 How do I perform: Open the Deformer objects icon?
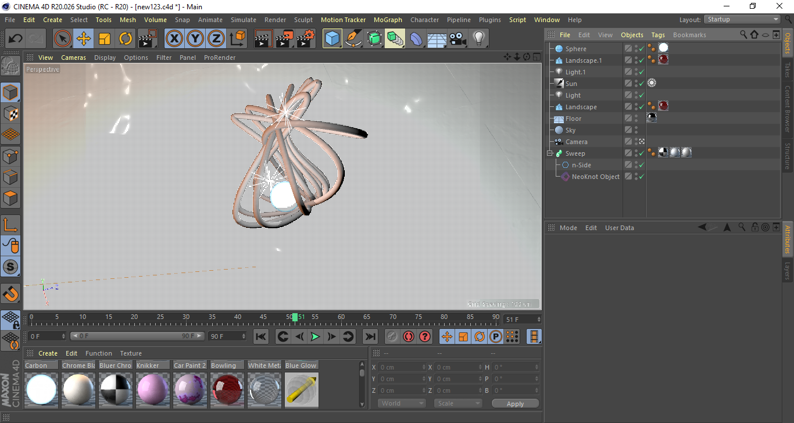(416, 39)
